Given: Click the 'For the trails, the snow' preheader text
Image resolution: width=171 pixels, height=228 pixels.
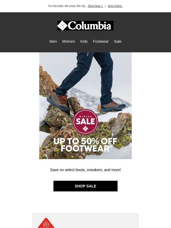Looking at the screenshot, I should [x=68, y=6].
